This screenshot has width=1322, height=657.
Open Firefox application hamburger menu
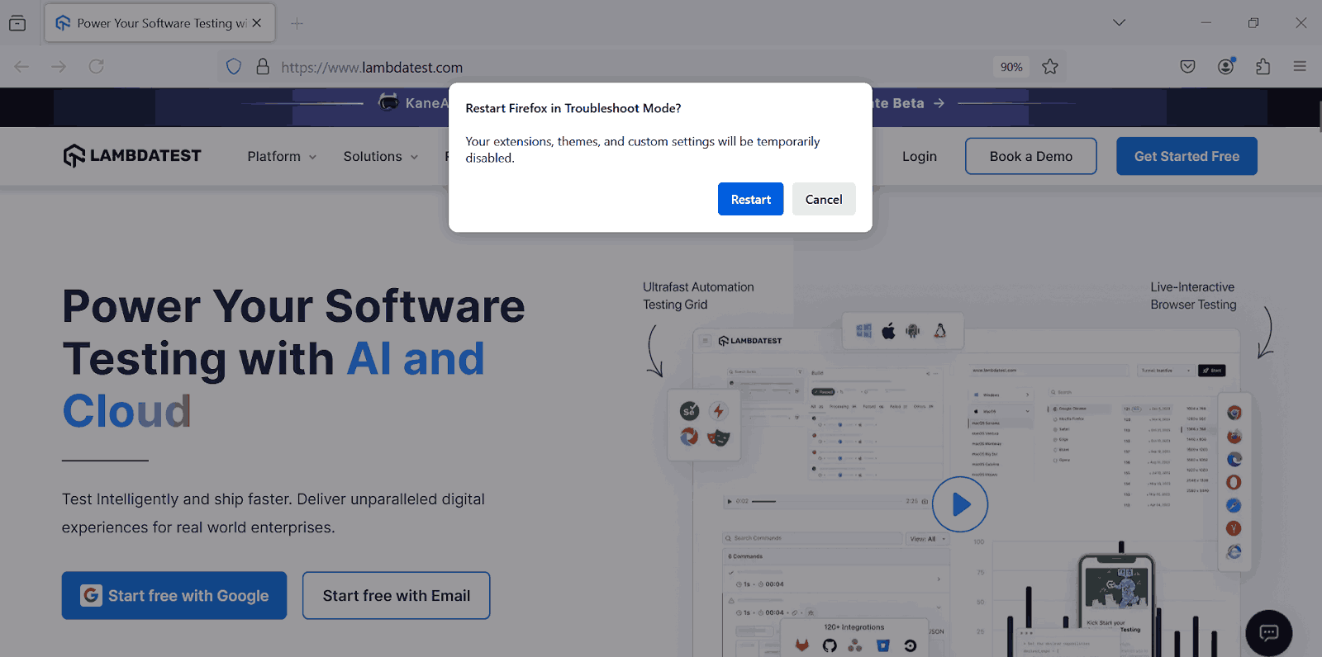click(x=1300, y=67)
